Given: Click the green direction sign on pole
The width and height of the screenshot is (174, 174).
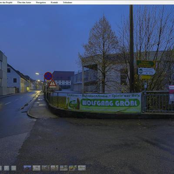Looking at the screenshot, I should tap(146, 64).
